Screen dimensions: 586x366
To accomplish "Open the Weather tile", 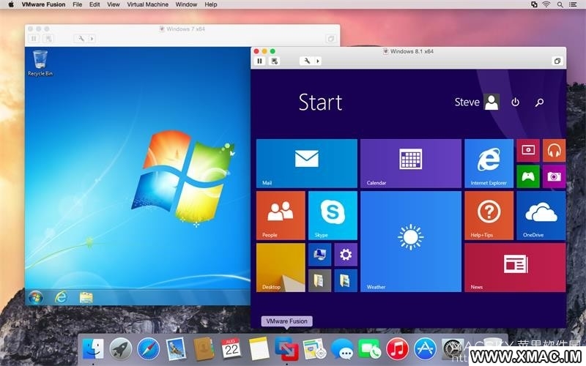I will pyautogui.click(x=411, y=242).
